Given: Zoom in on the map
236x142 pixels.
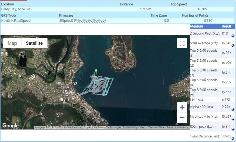Looking at the screenshot, I should point(182,107).
